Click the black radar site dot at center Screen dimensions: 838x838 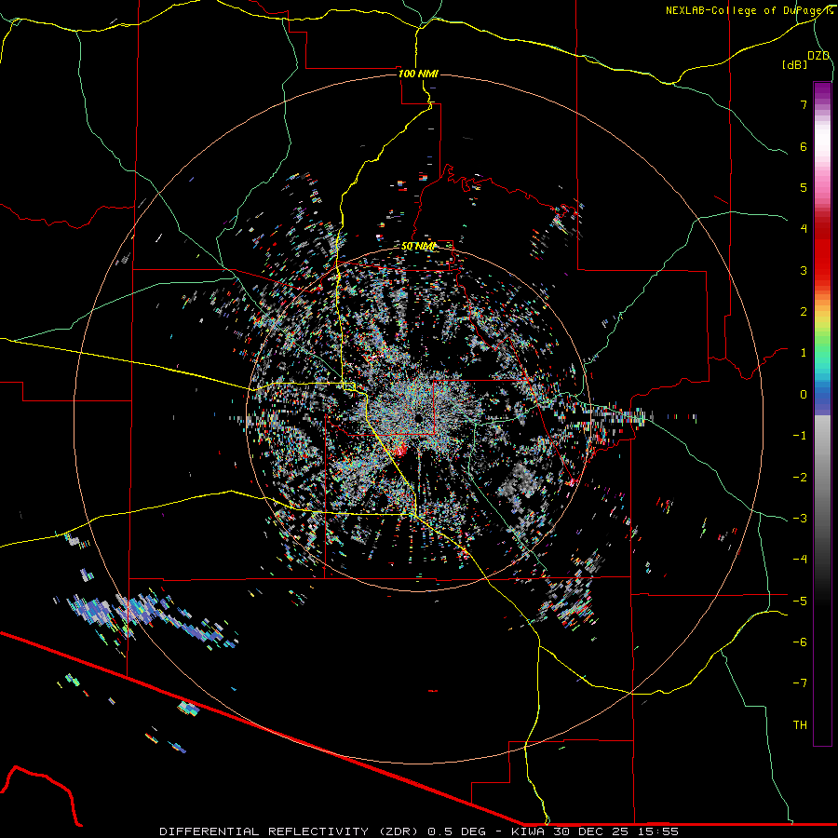418,418
